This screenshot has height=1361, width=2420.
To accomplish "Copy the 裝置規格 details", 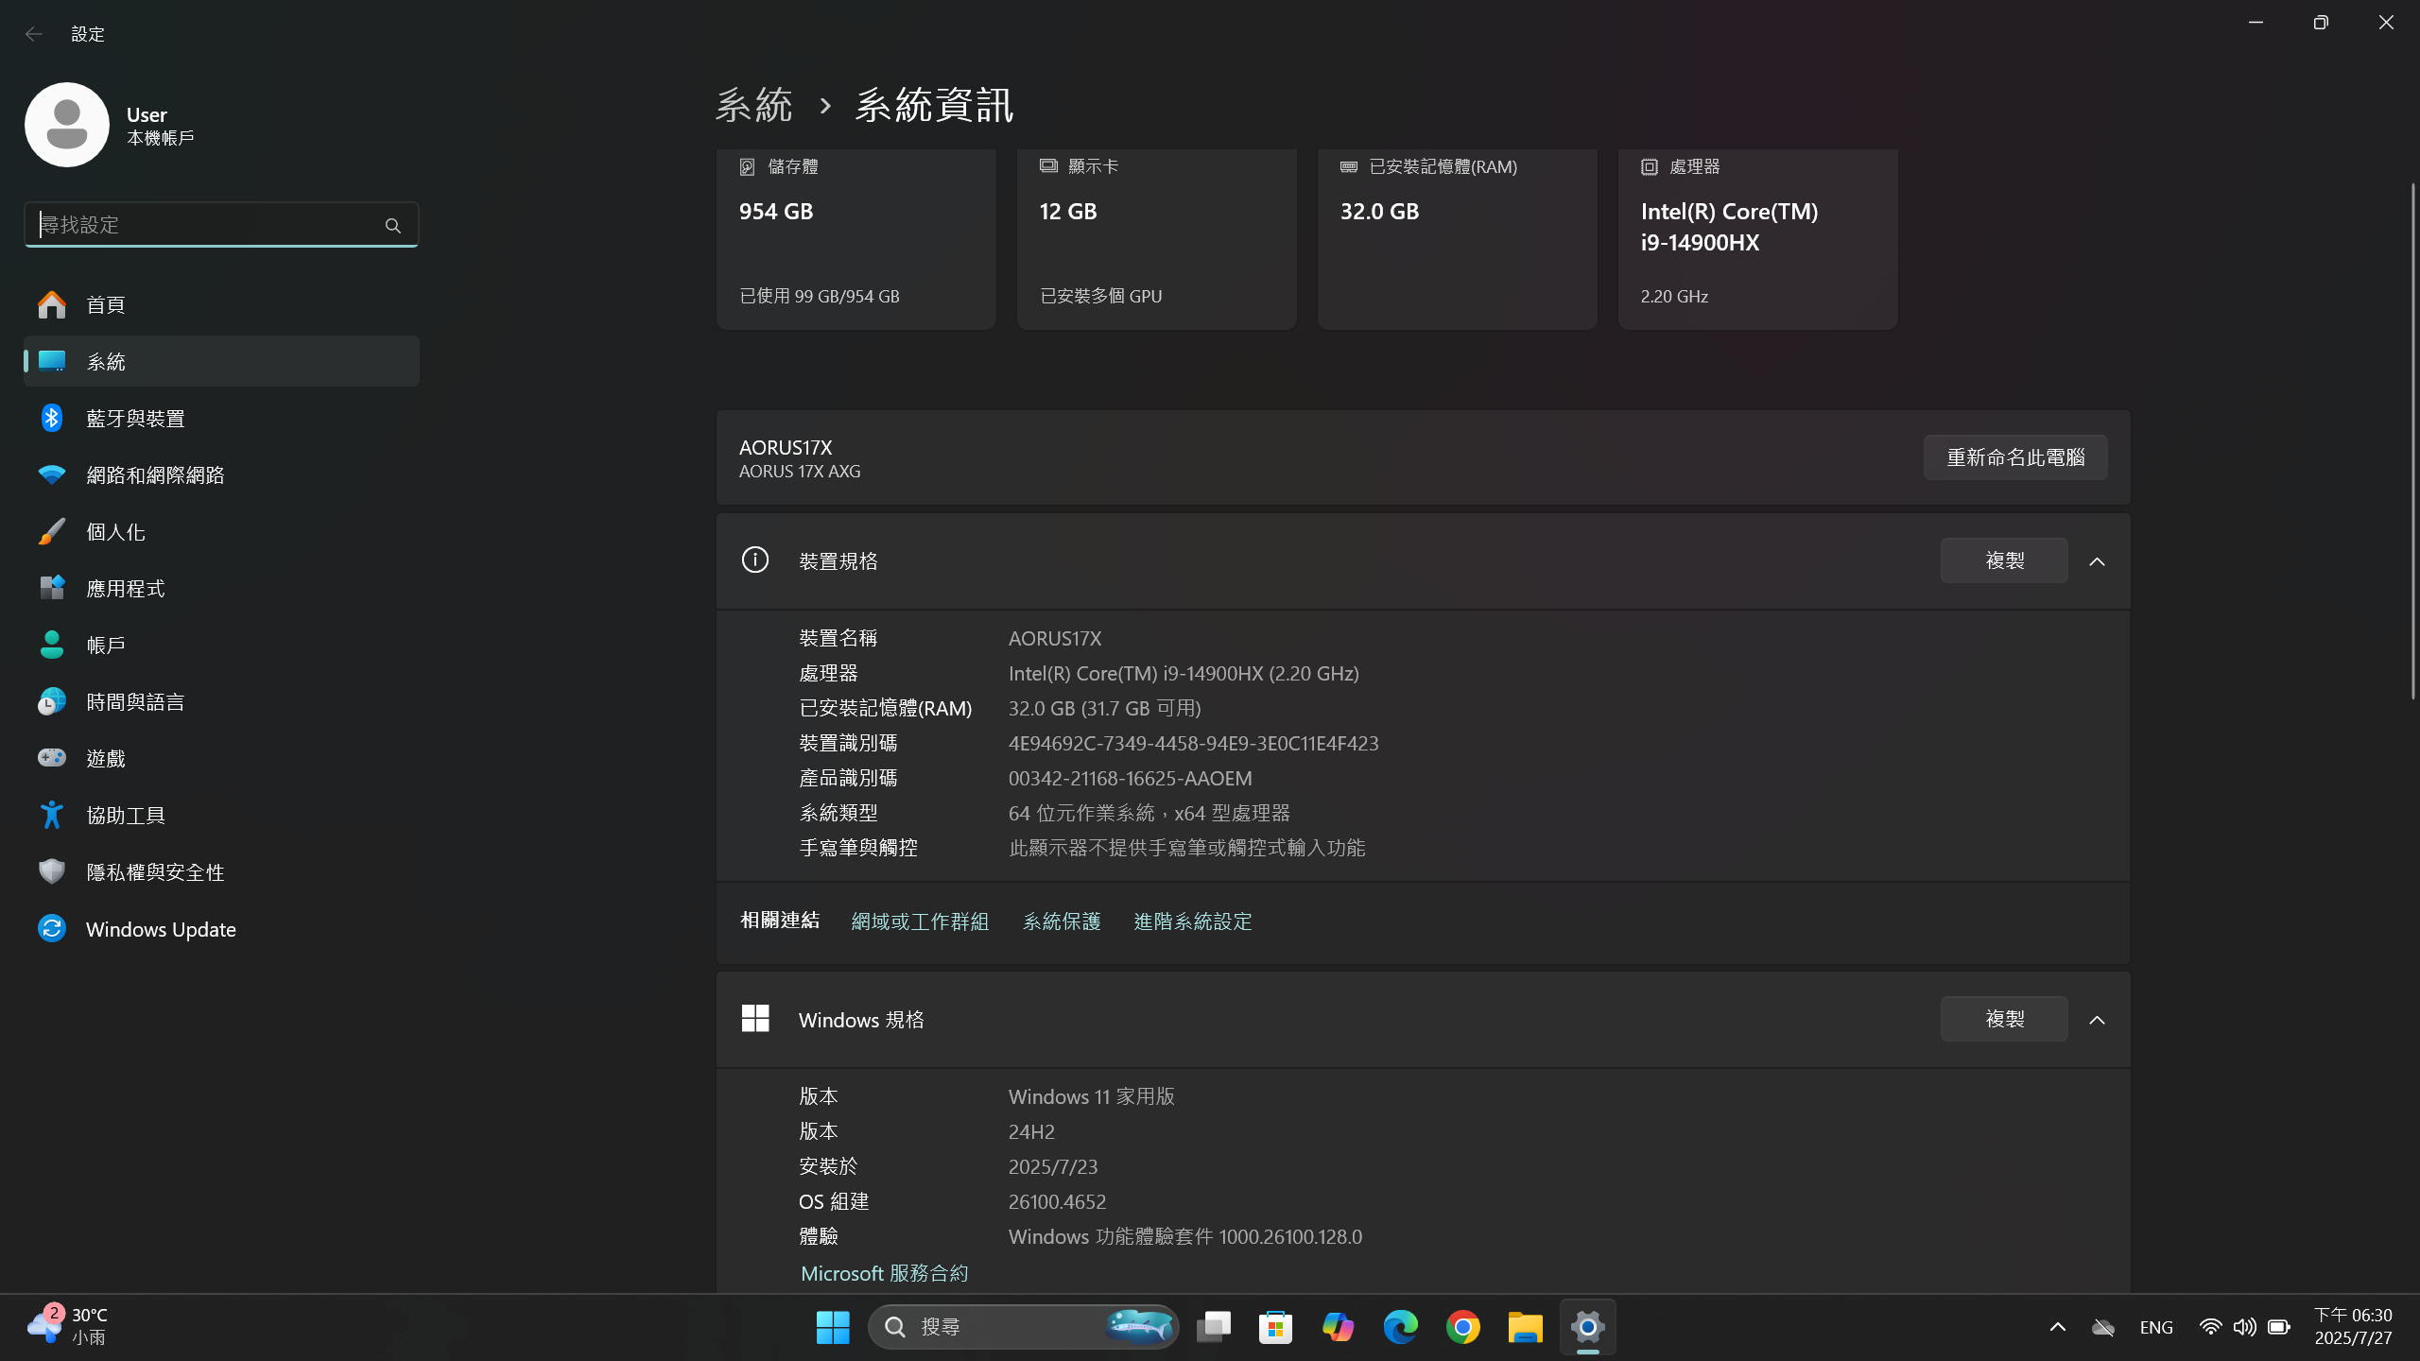I will coord(2004,560).
